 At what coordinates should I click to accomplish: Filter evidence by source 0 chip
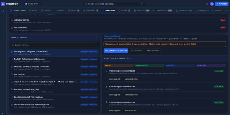click(118, 65)
